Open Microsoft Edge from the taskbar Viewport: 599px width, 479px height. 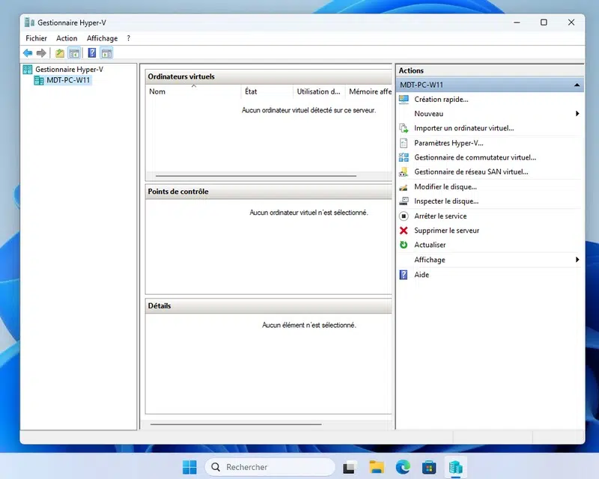(403, 467)
